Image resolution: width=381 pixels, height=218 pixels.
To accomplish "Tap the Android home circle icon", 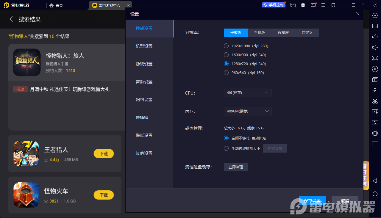I will [375, 194].
